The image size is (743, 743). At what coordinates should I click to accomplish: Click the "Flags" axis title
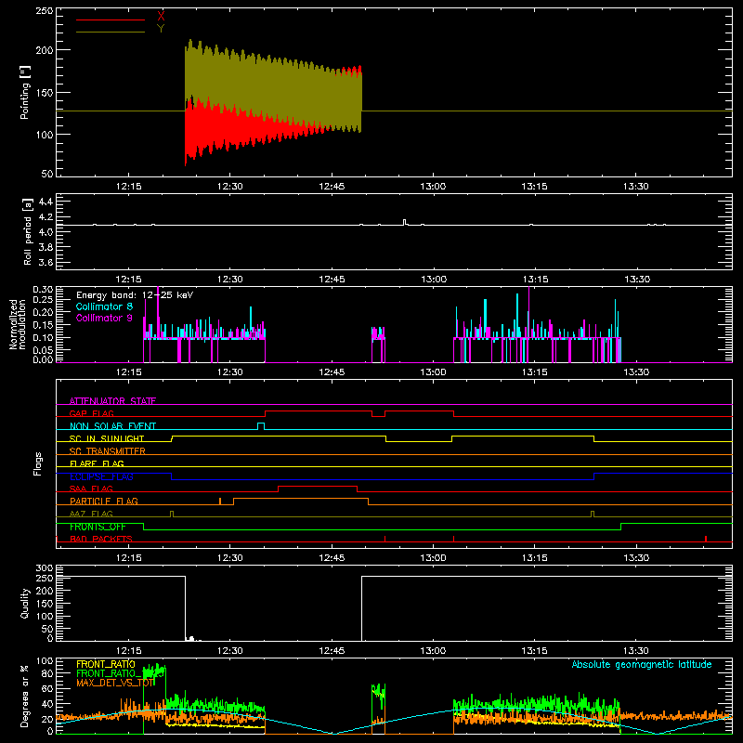(37, 463)
